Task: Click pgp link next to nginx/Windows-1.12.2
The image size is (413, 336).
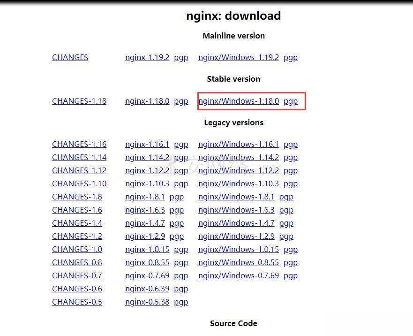Action: [x=291, y=171]
